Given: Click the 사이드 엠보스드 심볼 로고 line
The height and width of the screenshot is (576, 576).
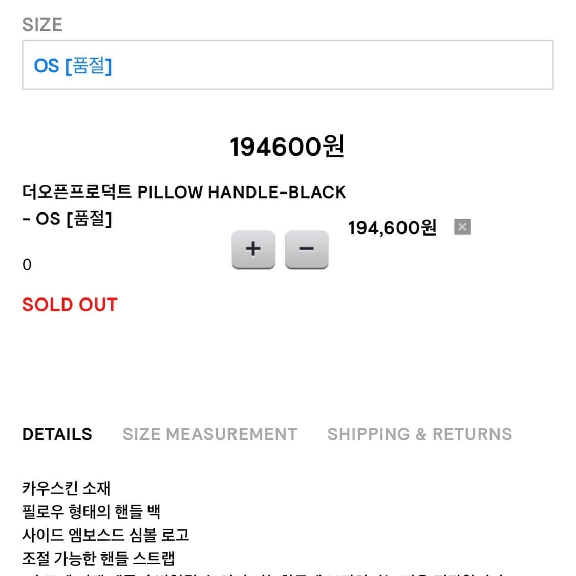Looking at the screenshot, I should 105,535.
